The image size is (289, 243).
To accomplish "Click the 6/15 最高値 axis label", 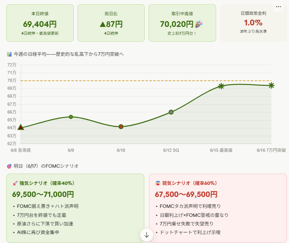I will point(221,150).
